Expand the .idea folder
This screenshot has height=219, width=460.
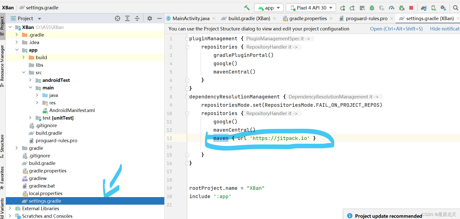(x=17, y=42)
